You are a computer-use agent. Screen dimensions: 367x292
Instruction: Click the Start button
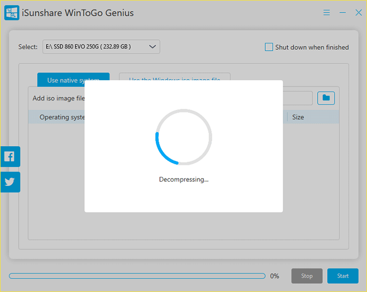tap(343, 276)
